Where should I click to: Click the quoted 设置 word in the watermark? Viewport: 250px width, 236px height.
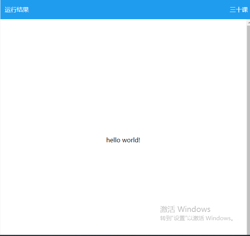coord(180,218)
